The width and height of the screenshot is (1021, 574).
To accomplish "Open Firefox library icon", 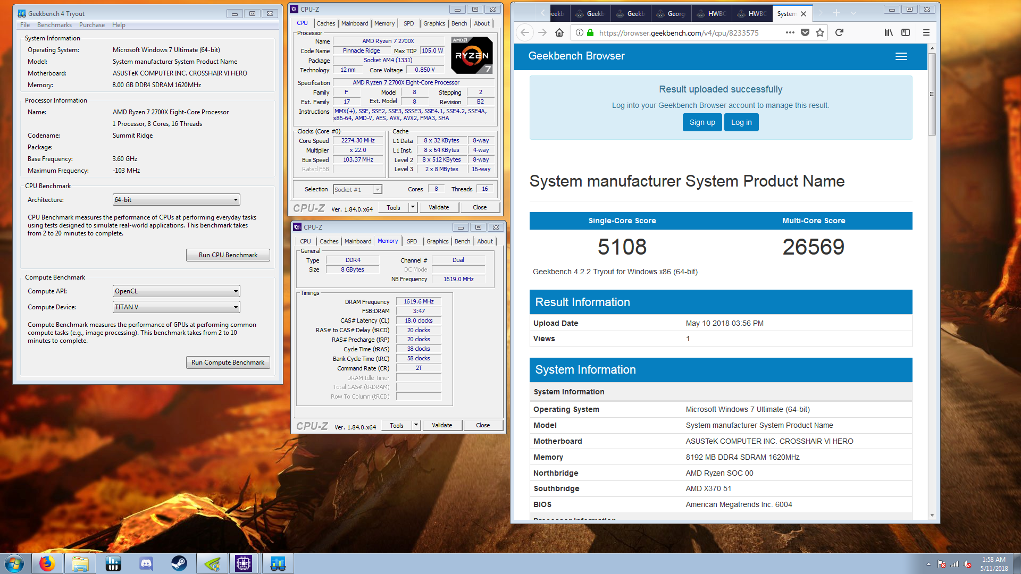I will (x=889, y=32).
